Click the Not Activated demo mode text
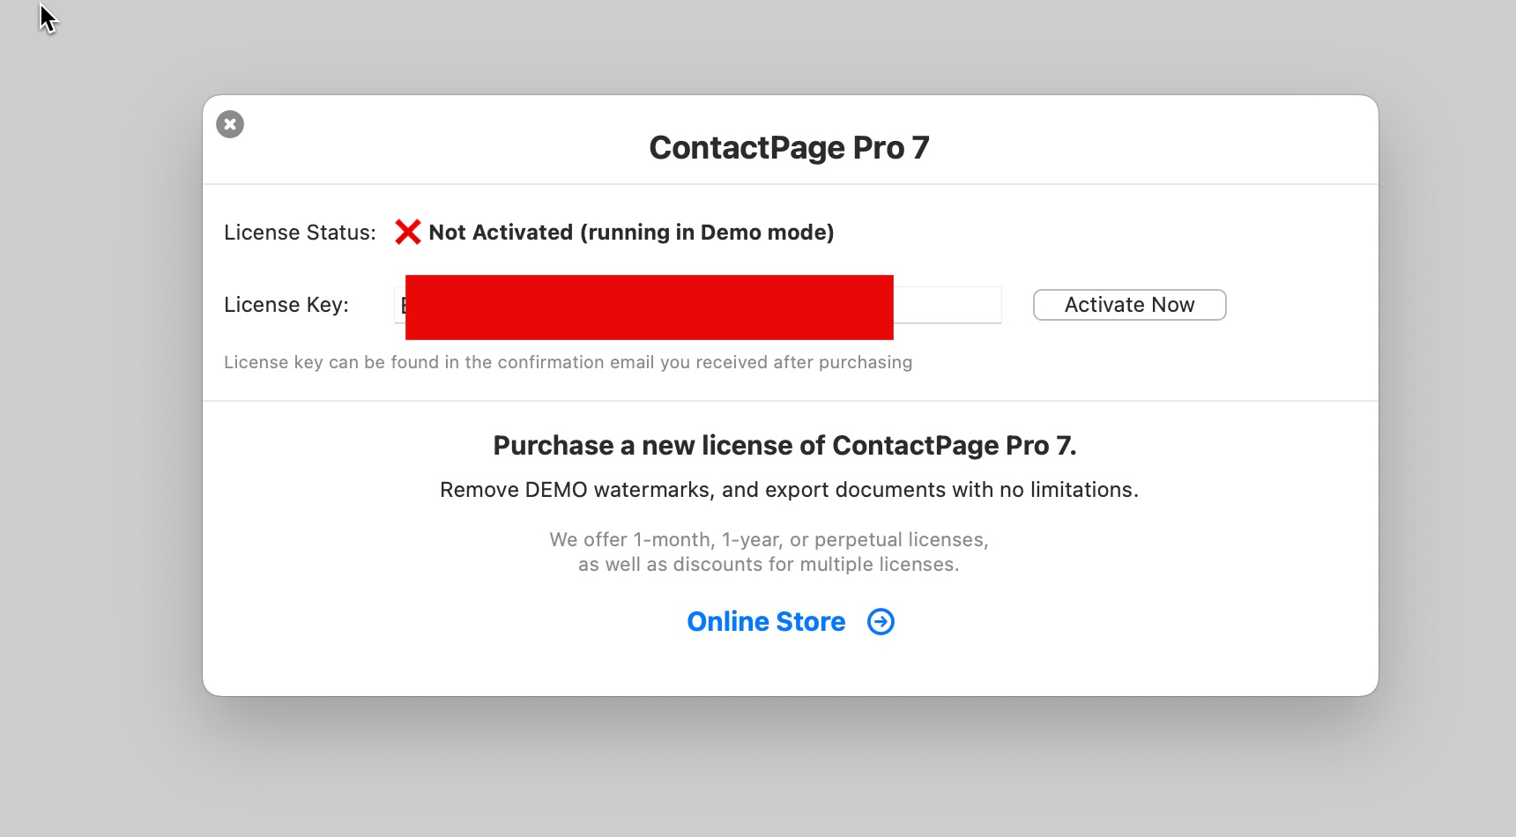Image resolution: width=1516 pixels, height=837 pixels. (631, 233)
